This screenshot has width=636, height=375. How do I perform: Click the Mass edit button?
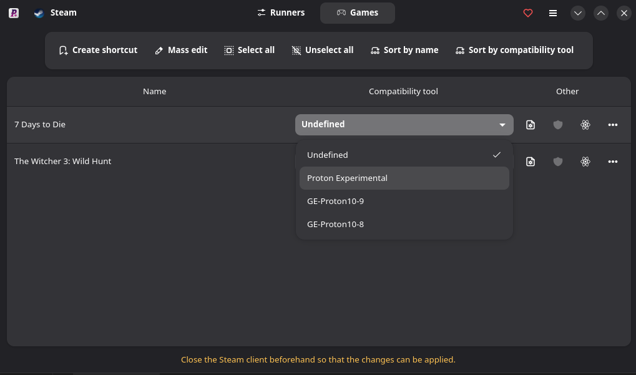tap(181, 51)
